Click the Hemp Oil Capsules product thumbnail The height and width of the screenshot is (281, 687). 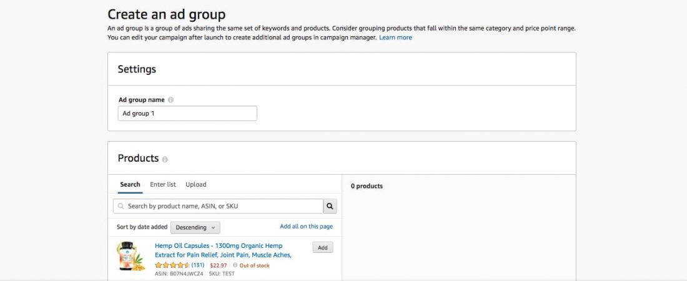(x=130, y=257)
